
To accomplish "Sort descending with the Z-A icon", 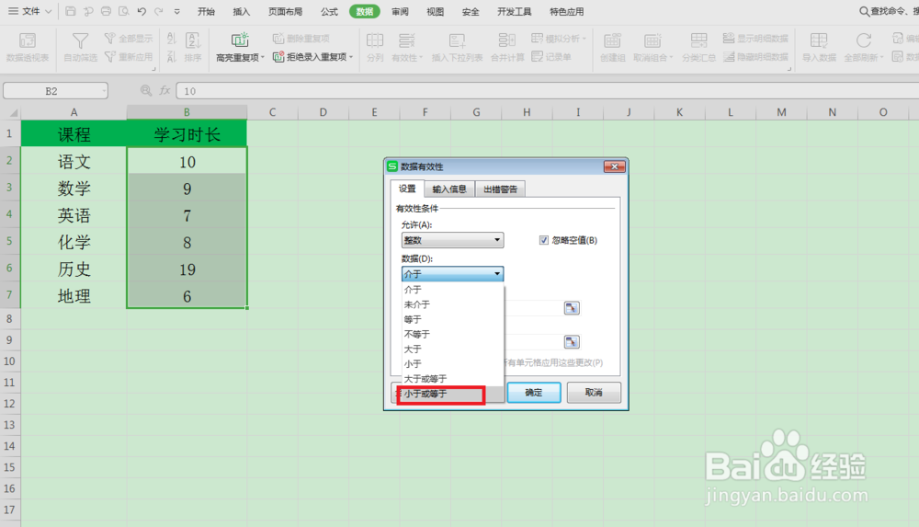I will pos(171,56).
